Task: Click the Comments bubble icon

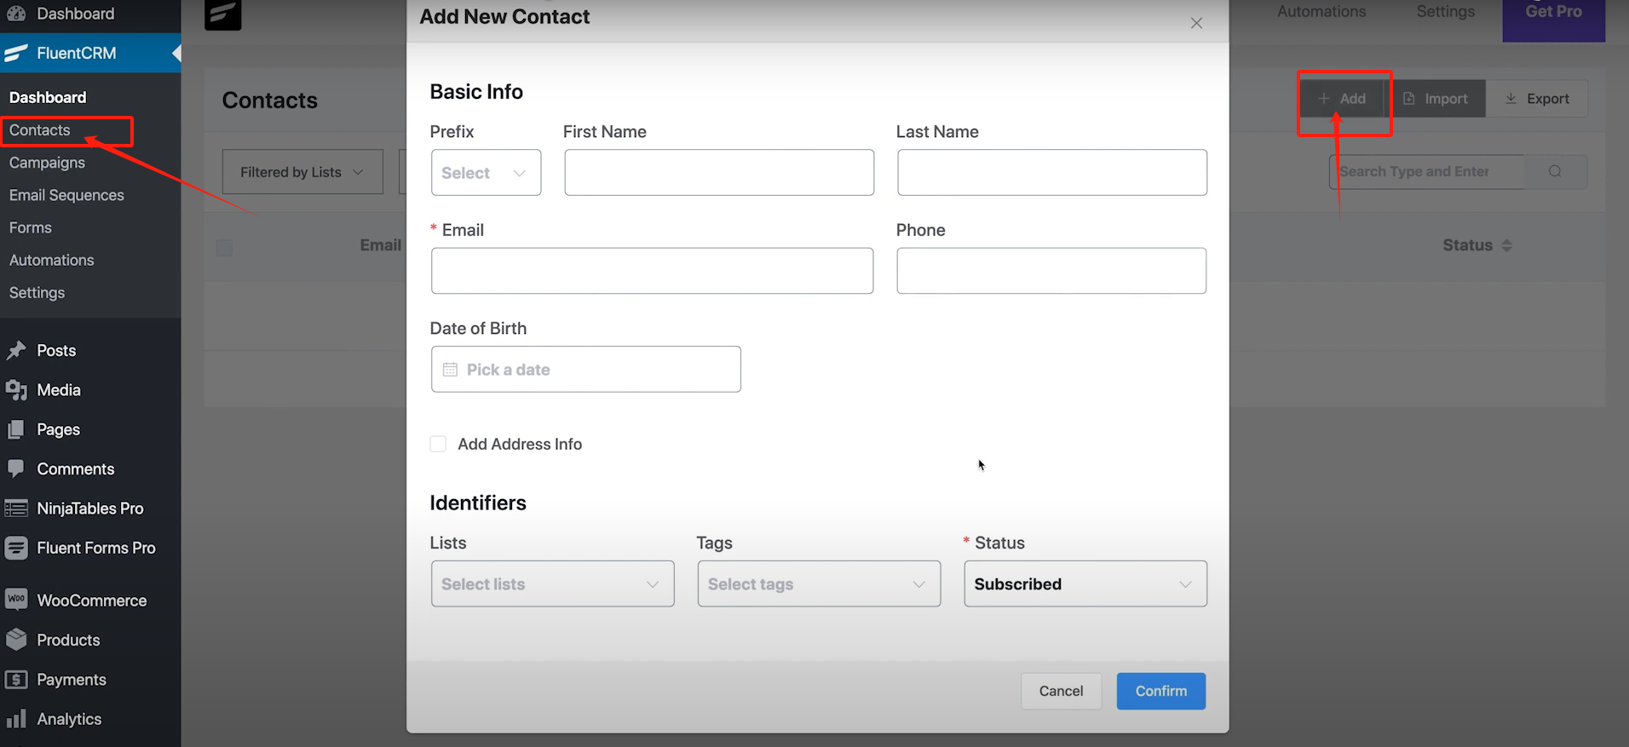Action: tap(16, 468)
